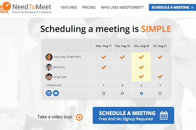196x130 pixels.
Task: Click Amy Kelly's profile avatar
Action: tap(49, 57)
